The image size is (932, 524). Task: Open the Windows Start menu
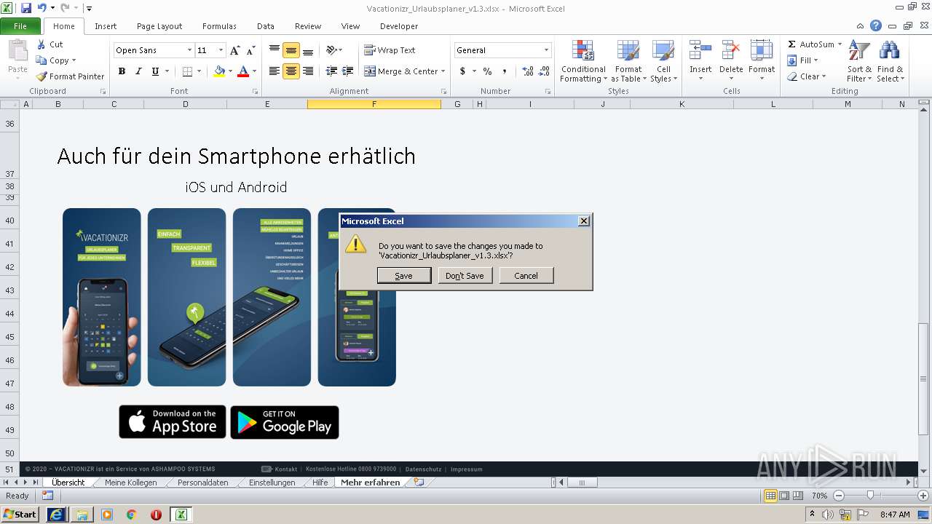20,515
